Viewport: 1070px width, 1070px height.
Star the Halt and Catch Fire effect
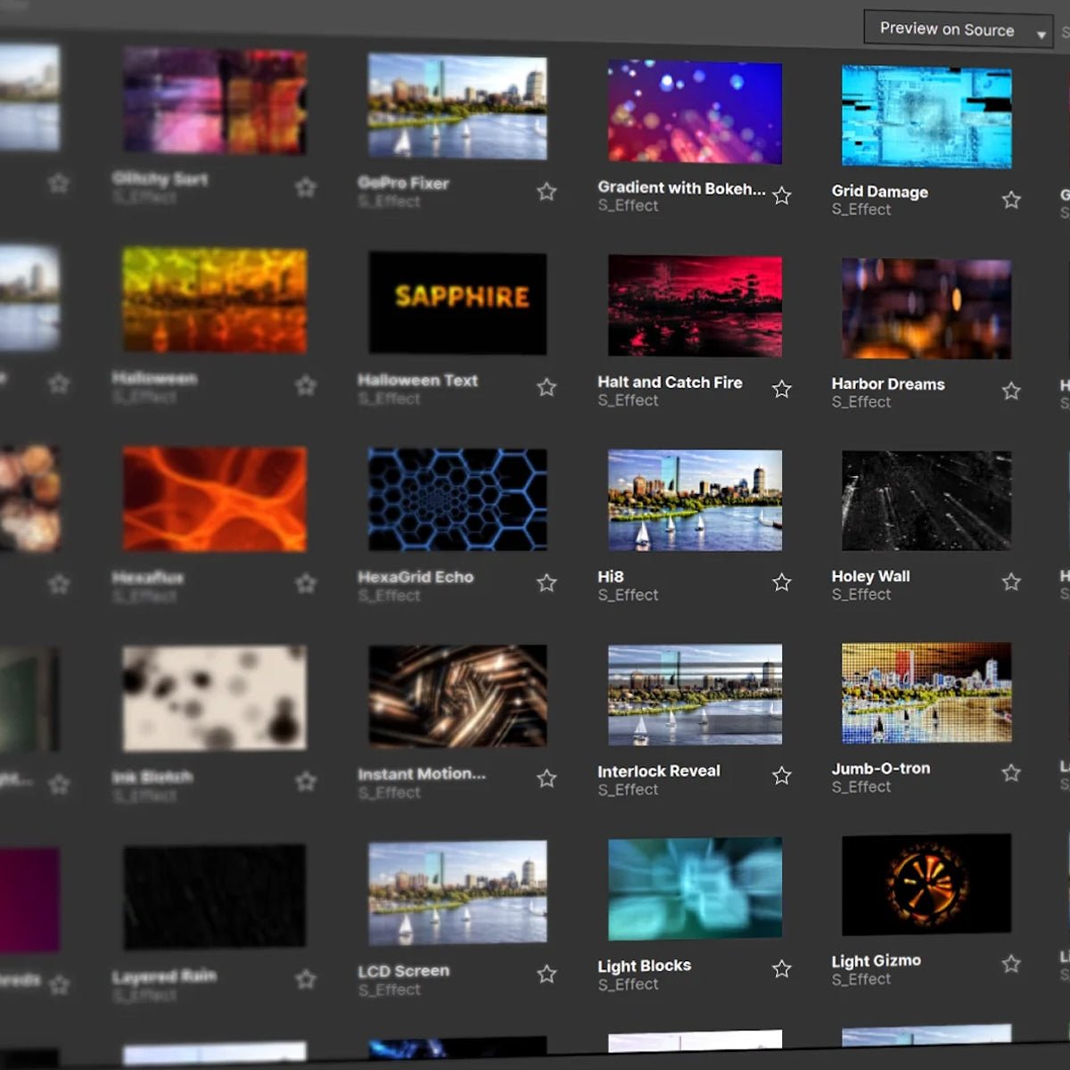click(x=782, y=389)
